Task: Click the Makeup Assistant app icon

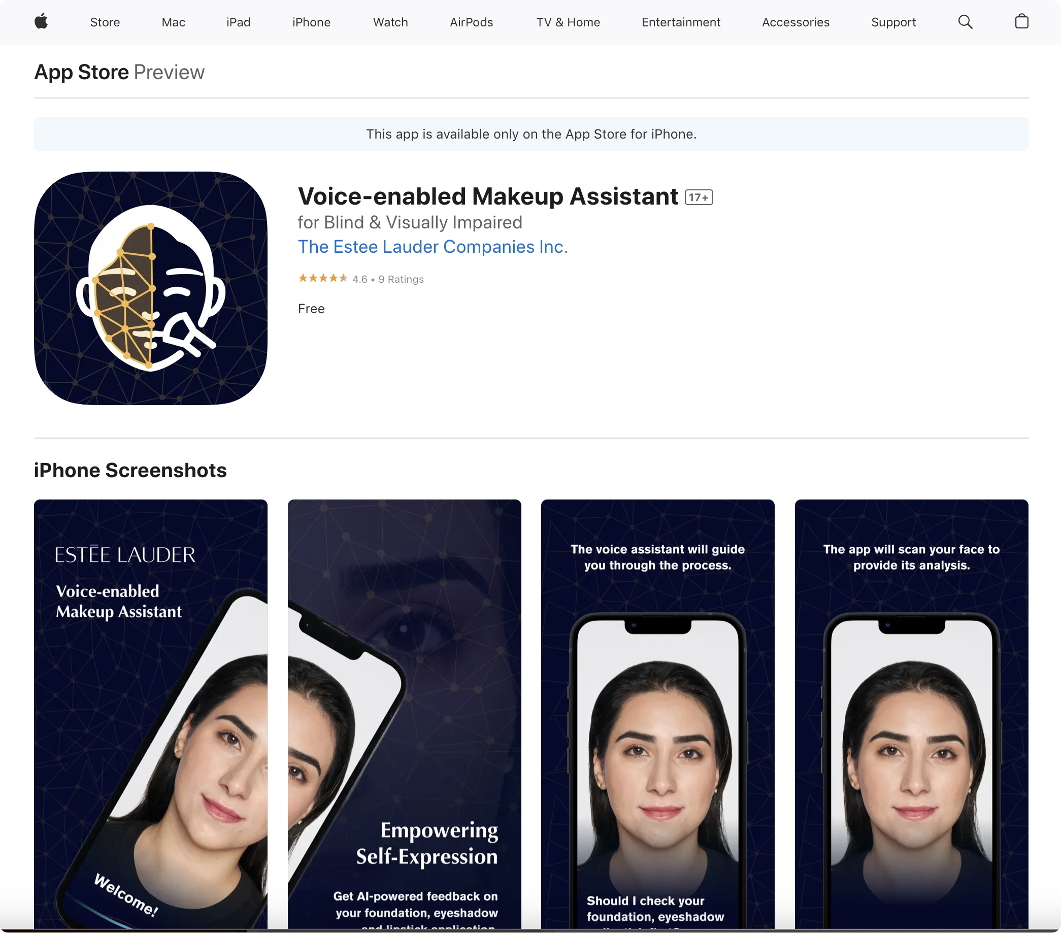Action: click(x=151, y=288)
